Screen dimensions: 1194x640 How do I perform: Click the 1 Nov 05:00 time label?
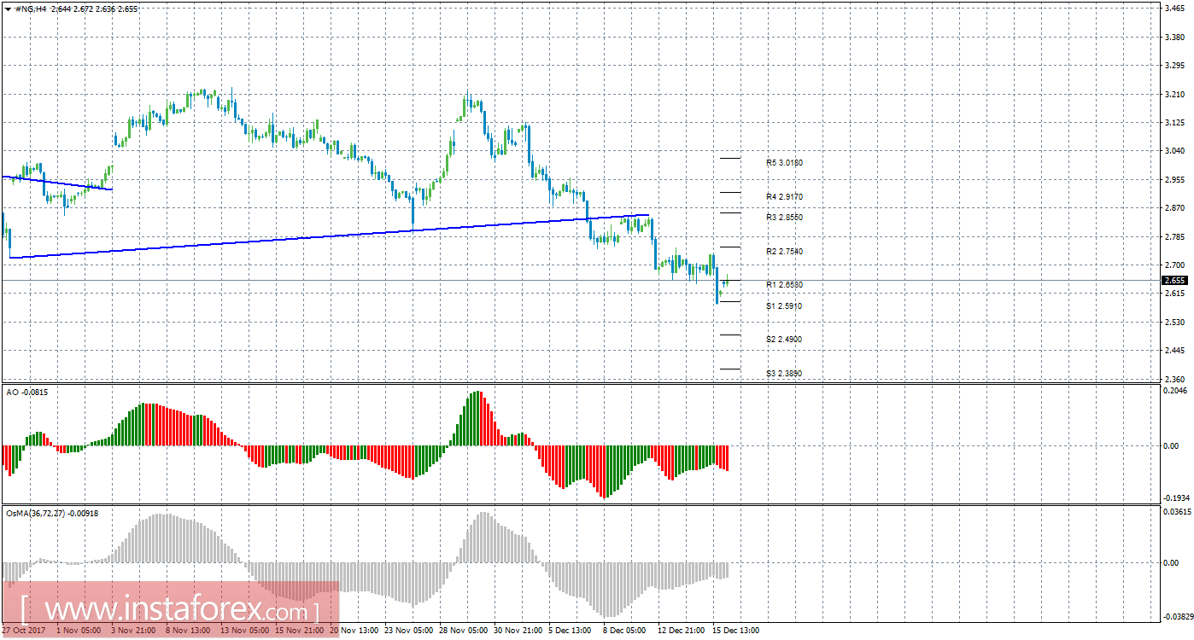click(x=79, y=631)
